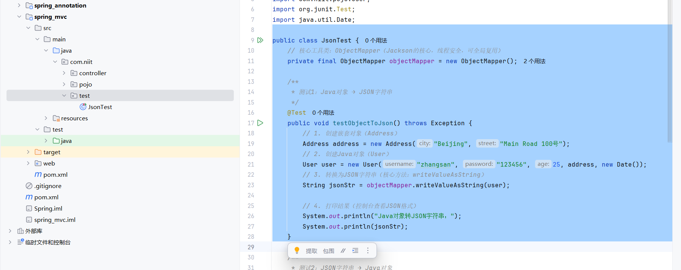Expand the 临时文件和控制台 node
The image size is (681, 270).
click(x=10, y=242)
